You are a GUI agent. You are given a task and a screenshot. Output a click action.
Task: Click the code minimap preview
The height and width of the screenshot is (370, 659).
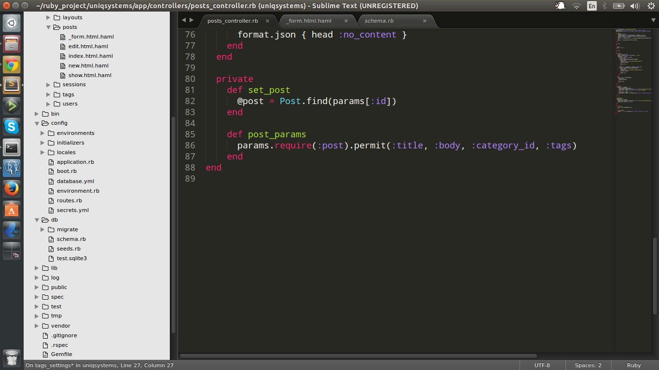pos(633,72)
